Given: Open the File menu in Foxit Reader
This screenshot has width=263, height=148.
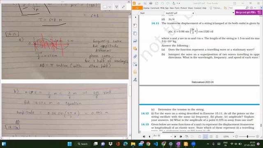Looking at the screenshot, I should (x=137, y=8).
